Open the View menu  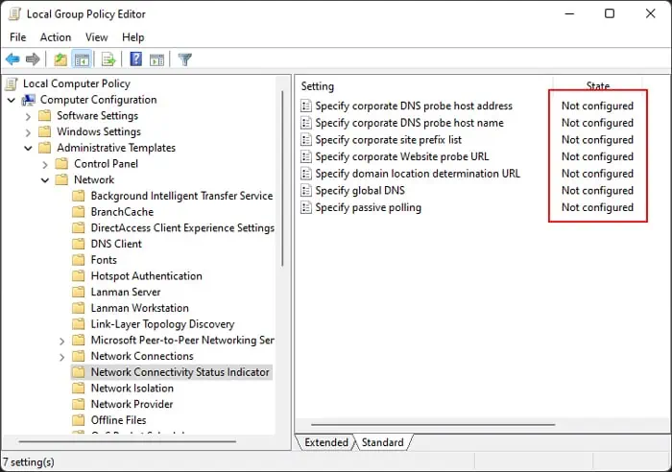point(96,37)
